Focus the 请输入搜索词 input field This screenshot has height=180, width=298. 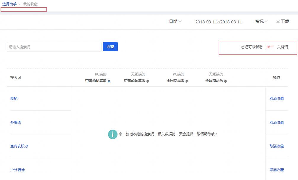(54, 47)
